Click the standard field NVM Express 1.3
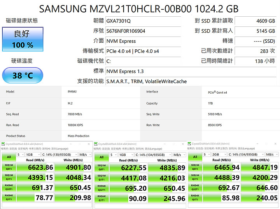280x209 pixels. [191, 71]
